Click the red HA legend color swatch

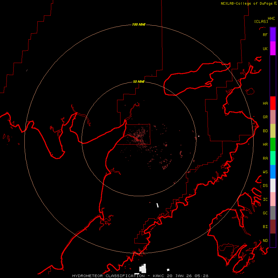tap(273, 103)
